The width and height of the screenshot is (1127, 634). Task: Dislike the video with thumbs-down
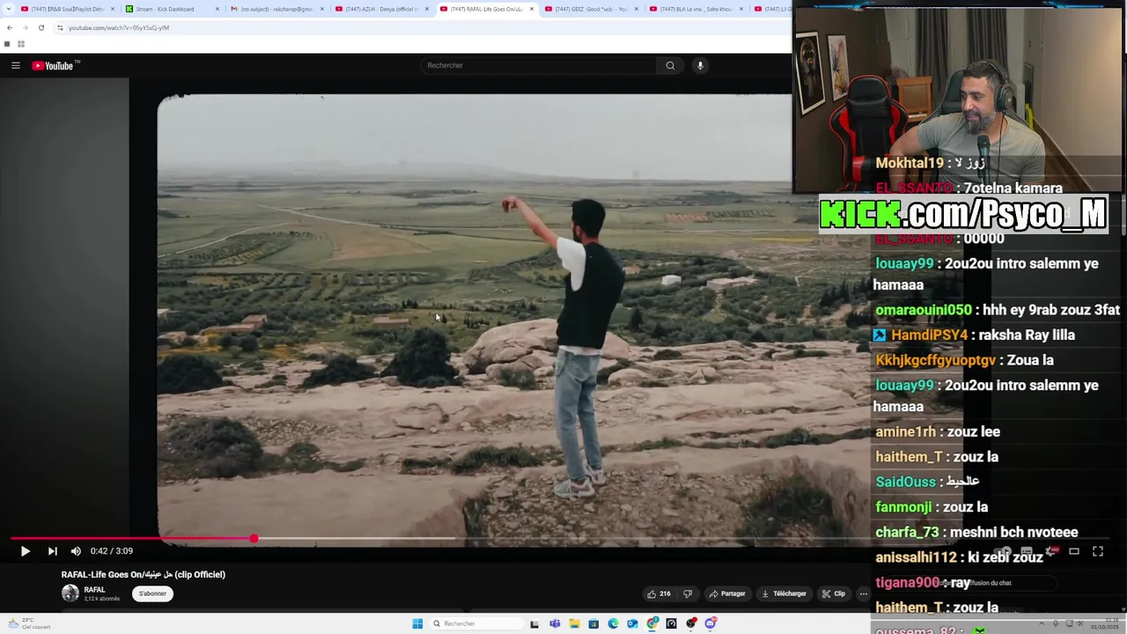pyautogui.click(x=688, y=593)
